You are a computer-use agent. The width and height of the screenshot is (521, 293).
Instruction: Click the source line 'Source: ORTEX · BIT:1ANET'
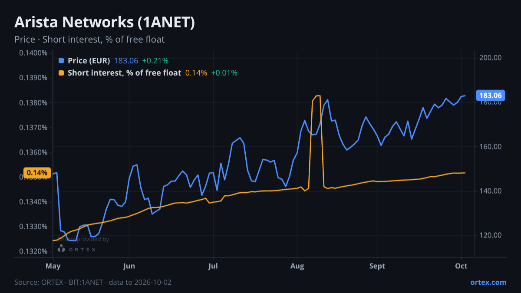(59, 282)
